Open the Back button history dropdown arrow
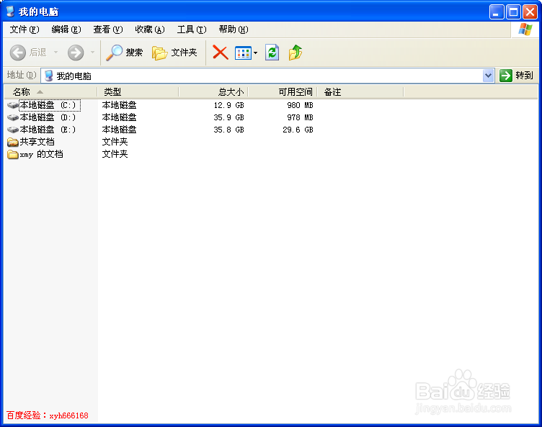542x427 pixels. pyautogui.click(x=55, y=53)
